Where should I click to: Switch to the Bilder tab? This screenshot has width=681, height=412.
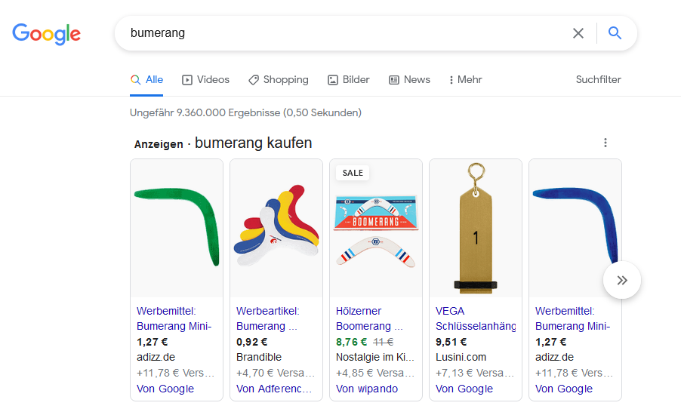348,79
